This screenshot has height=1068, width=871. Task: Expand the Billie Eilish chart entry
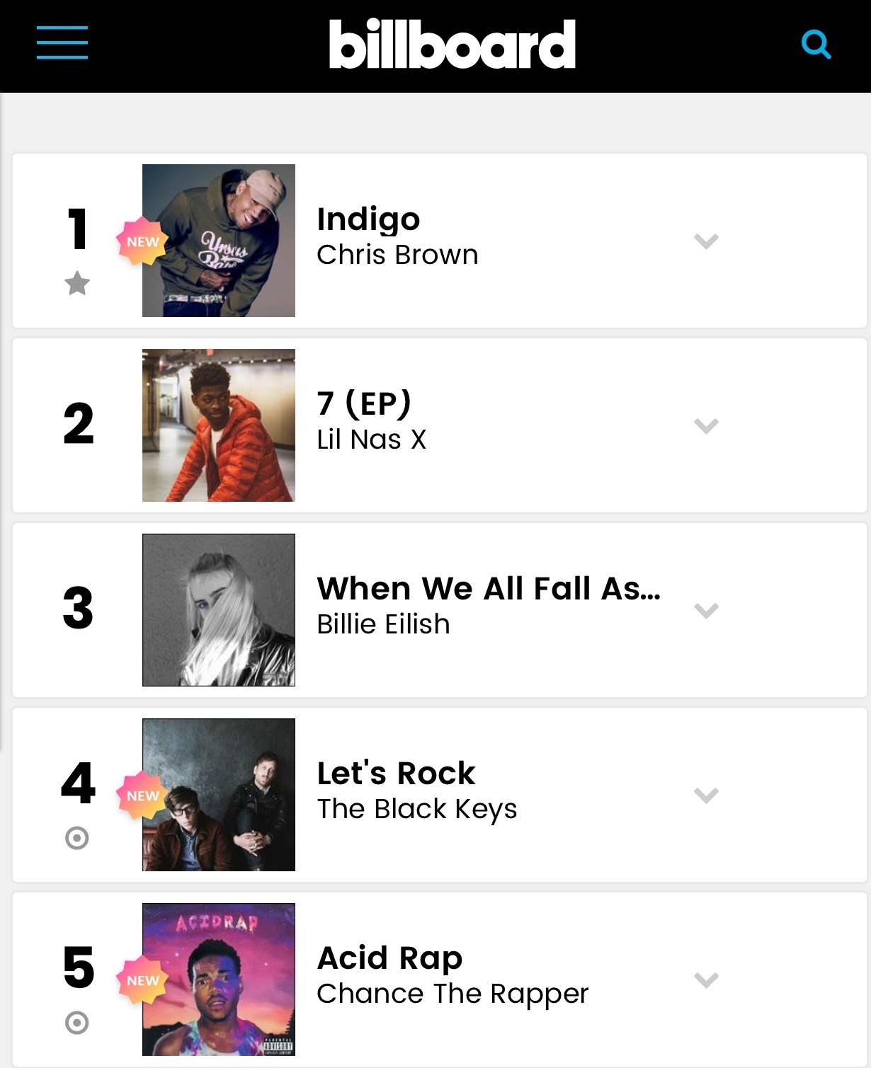coord(706,611)
